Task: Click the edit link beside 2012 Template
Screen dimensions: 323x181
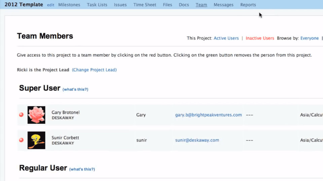Action: pyautogui.click(x=50, y=5)
